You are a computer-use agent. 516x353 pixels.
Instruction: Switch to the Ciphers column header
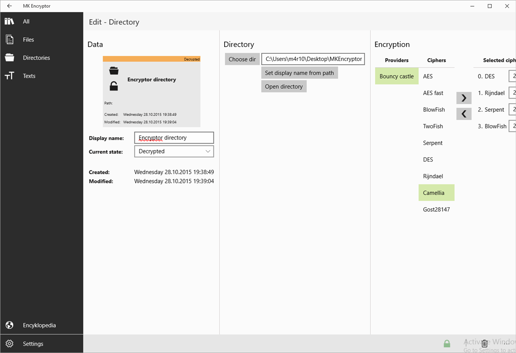(x=437, y=60)
